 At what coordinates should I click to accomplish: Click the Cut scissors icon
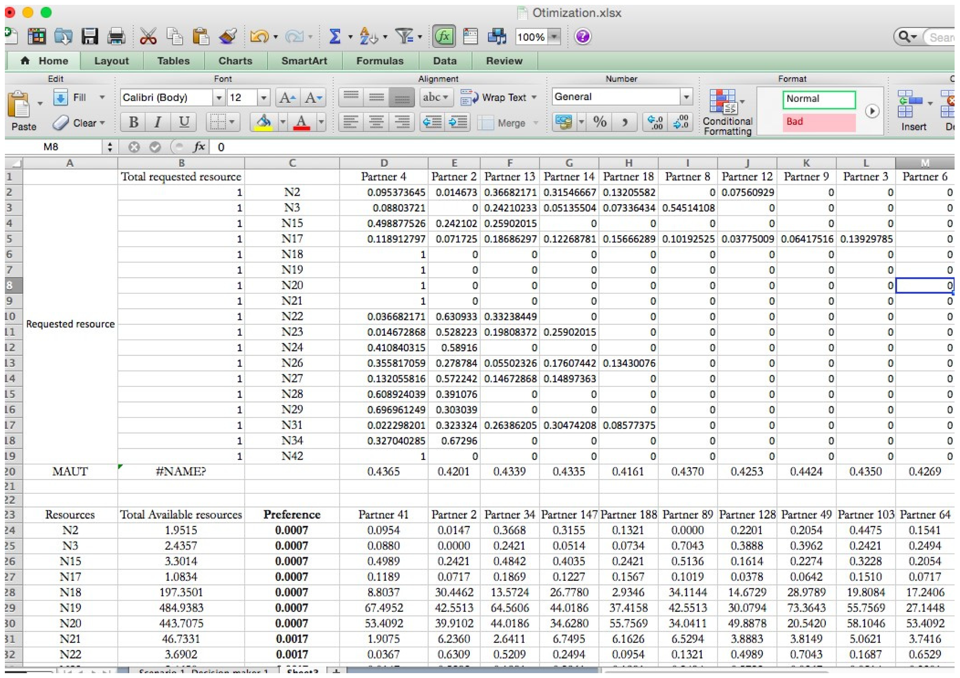click(x=148, y=36)
